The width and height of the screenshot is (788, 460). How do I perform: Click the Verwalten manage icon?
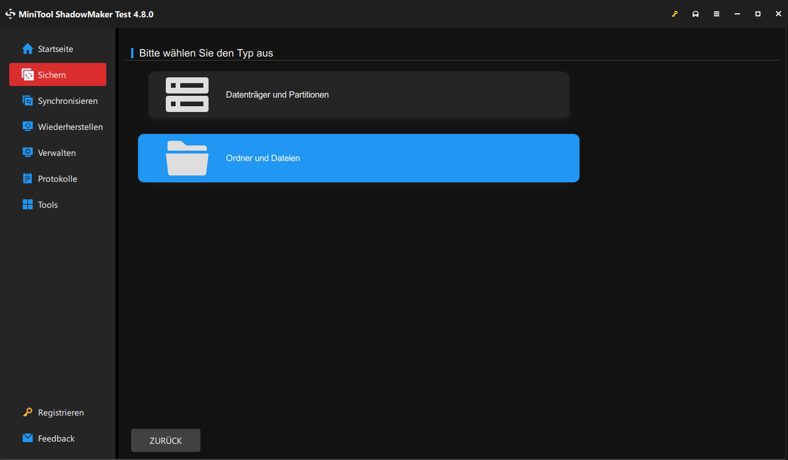(x=27, y=152)
